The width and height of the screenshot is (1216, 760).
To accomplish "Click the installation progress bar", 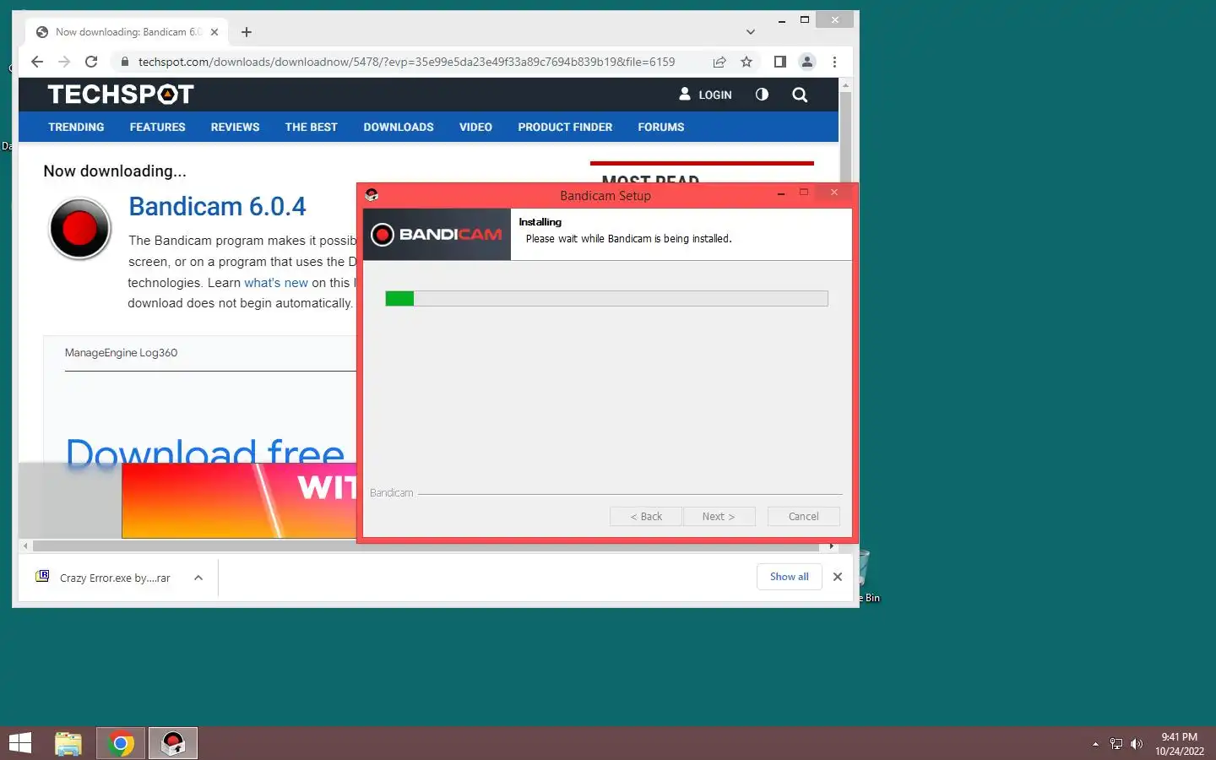I will click(x=606, y=298).
